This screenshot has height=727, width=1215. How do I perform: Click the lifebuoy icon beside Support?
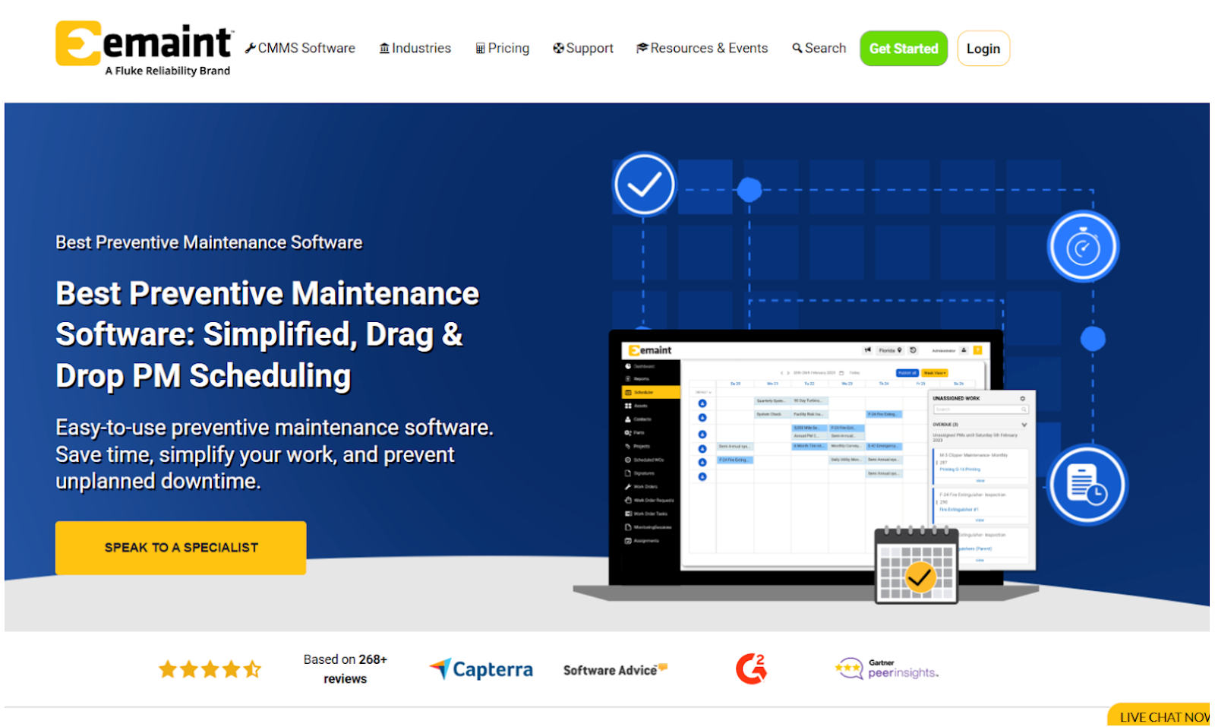559,48
